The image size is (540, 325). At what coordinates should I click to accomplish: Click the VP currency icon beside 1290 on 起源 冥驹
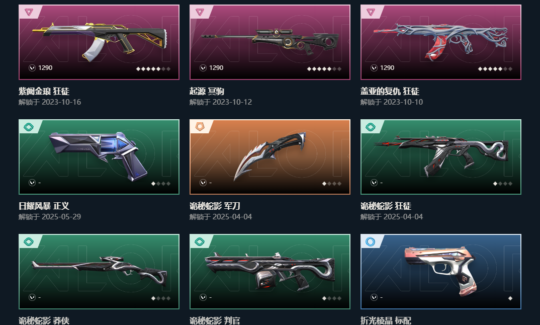coord(203,68)
